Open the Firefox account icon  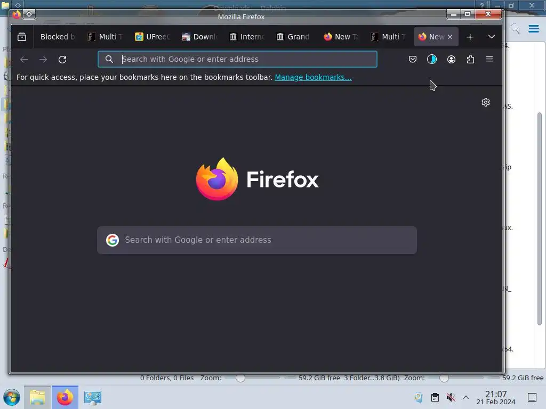click(x=451, y=59)
